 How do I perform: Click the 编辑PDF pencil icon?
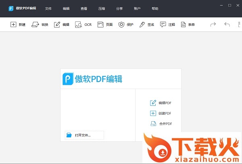[153, 103]
